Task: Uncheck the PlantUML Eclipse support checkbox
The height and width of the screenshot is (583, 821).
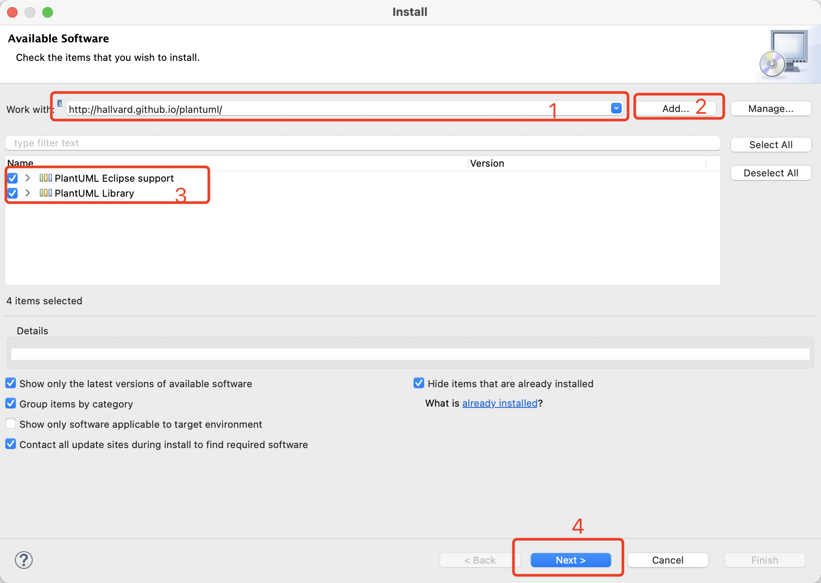Action: pos(12,178)
